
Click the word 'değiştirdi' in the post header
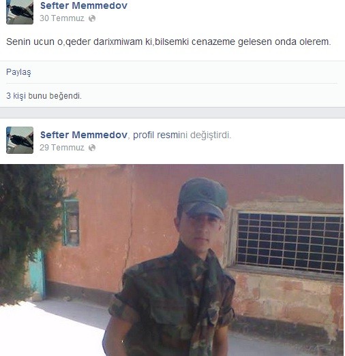pyautogui.click(x=209, y=135)
